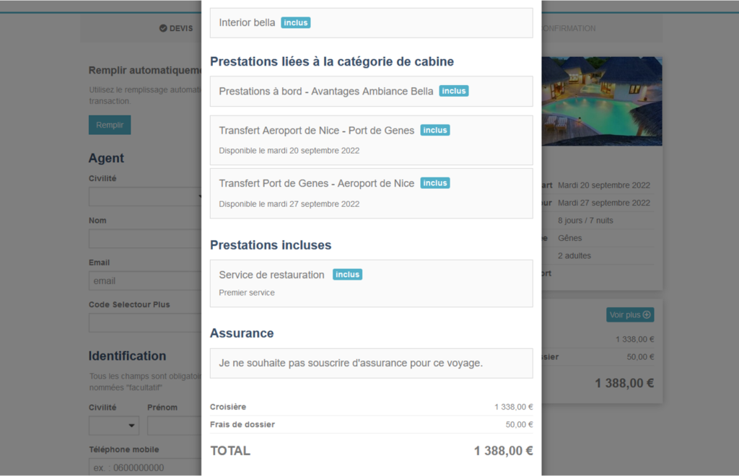Select Transfert Aeroport de Nice - Port de Genes
This screenshot has height=476, width=739.
pos(371,140)
